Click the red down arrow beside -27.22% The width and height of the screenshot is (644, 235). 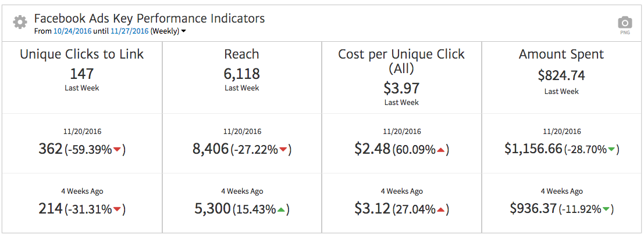[283, 150]
